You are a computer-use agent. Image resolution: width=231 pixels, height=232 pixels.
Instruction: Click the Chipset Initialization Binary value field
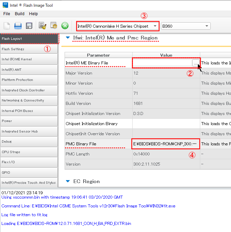point(166,124)
